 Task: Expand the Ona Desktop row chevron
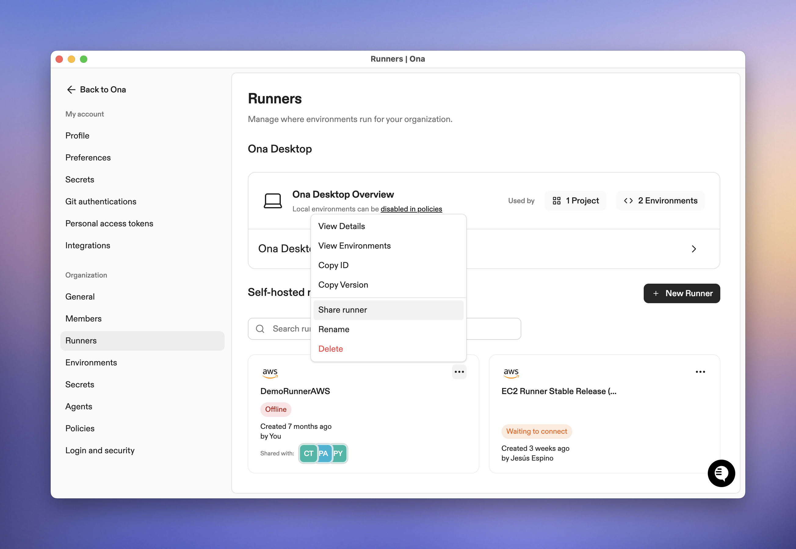click(693, 249)
